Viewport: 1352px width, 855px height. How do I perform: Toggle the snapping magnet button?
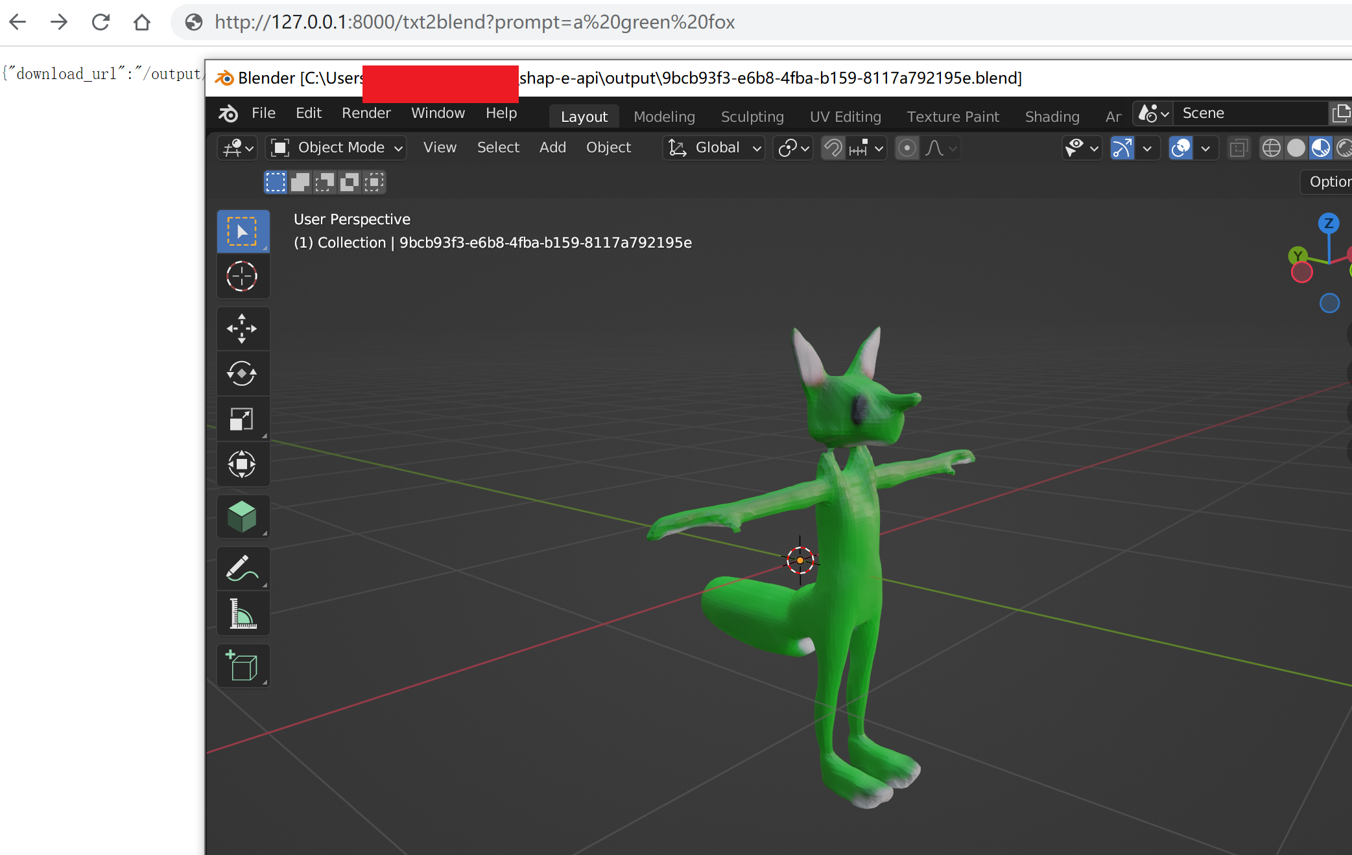[833, 148]
